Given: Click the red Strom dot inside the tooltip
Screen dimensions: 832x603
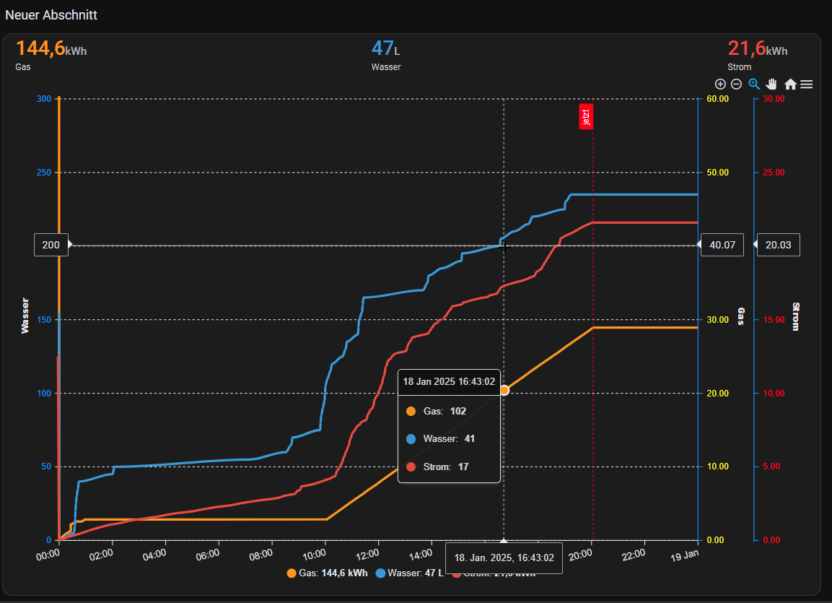Looking at the screenshot, I should pyautogui.click(x=411, y=467).
